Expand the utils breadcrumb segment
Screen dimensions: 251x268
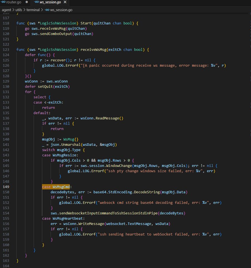pyautogui.click(x=19, y=10)
